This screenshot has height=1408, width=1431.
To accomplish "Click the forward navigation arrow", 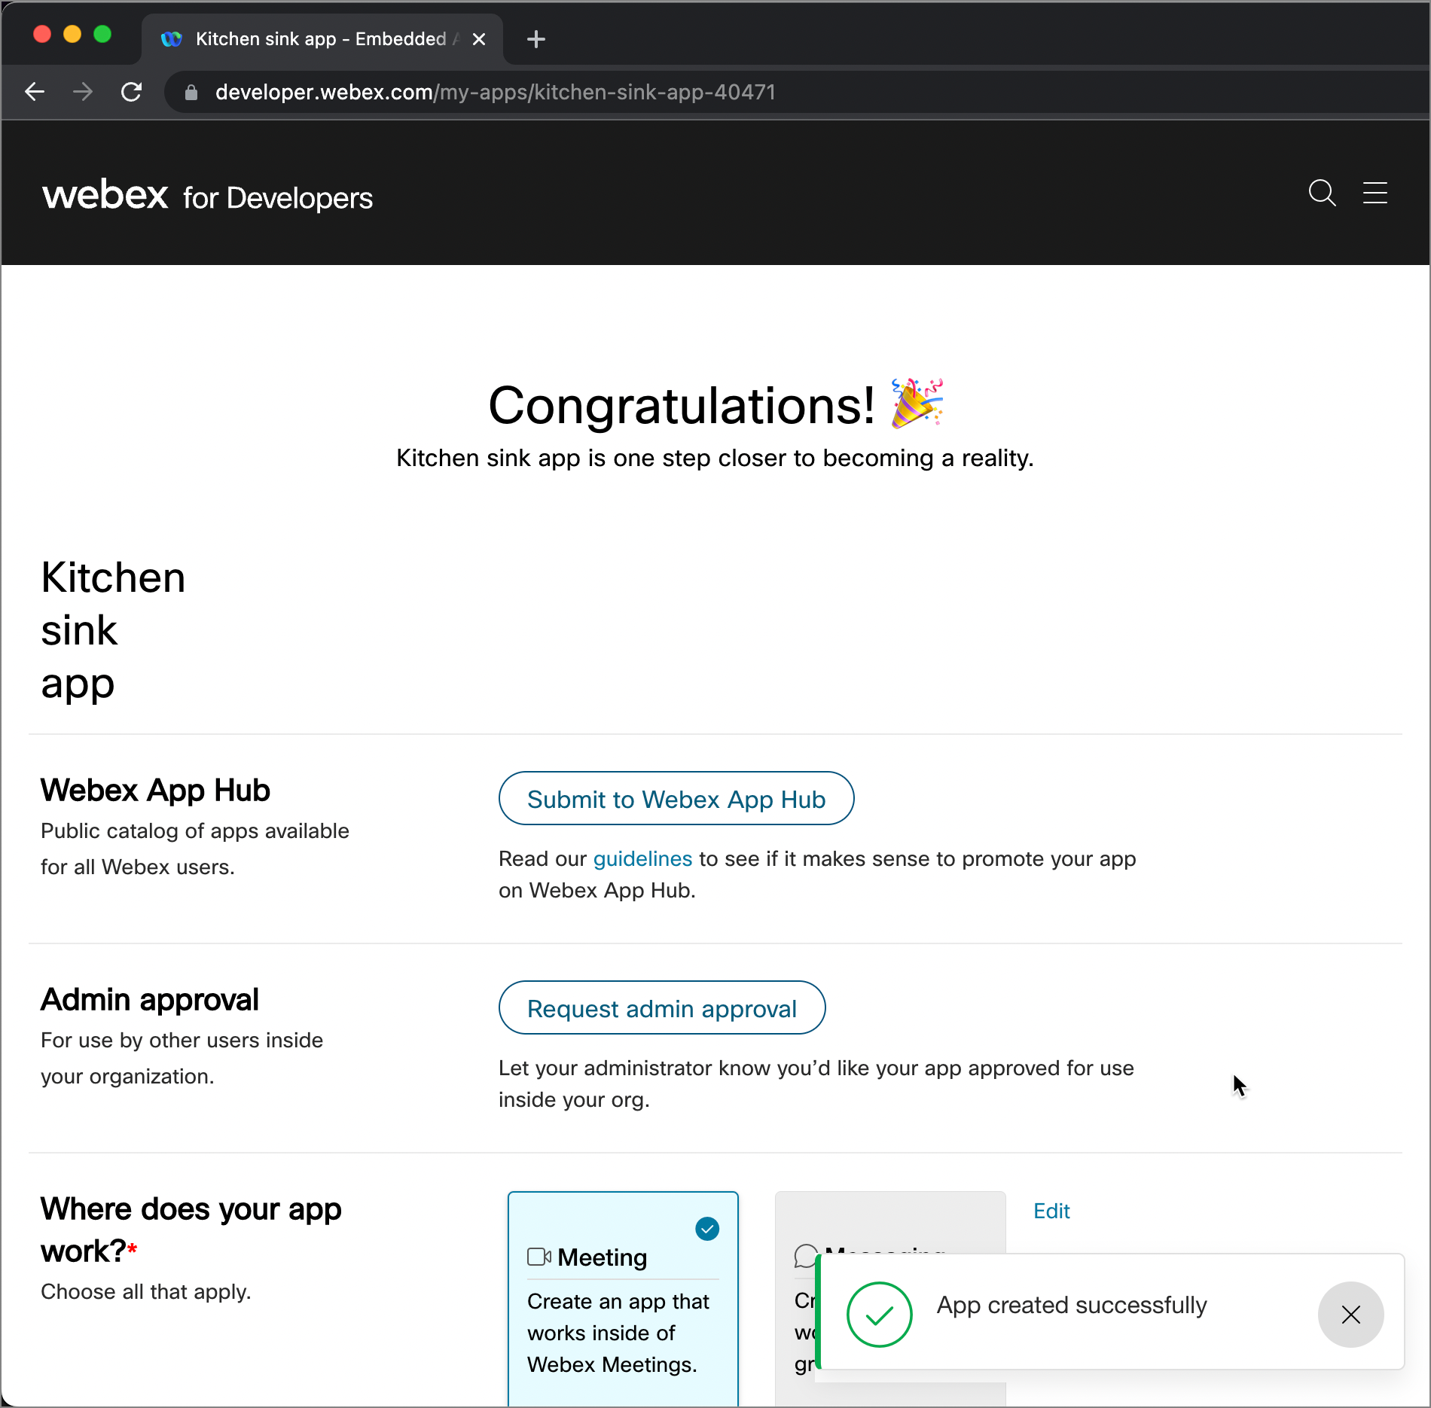I will (x=83, y=92).
